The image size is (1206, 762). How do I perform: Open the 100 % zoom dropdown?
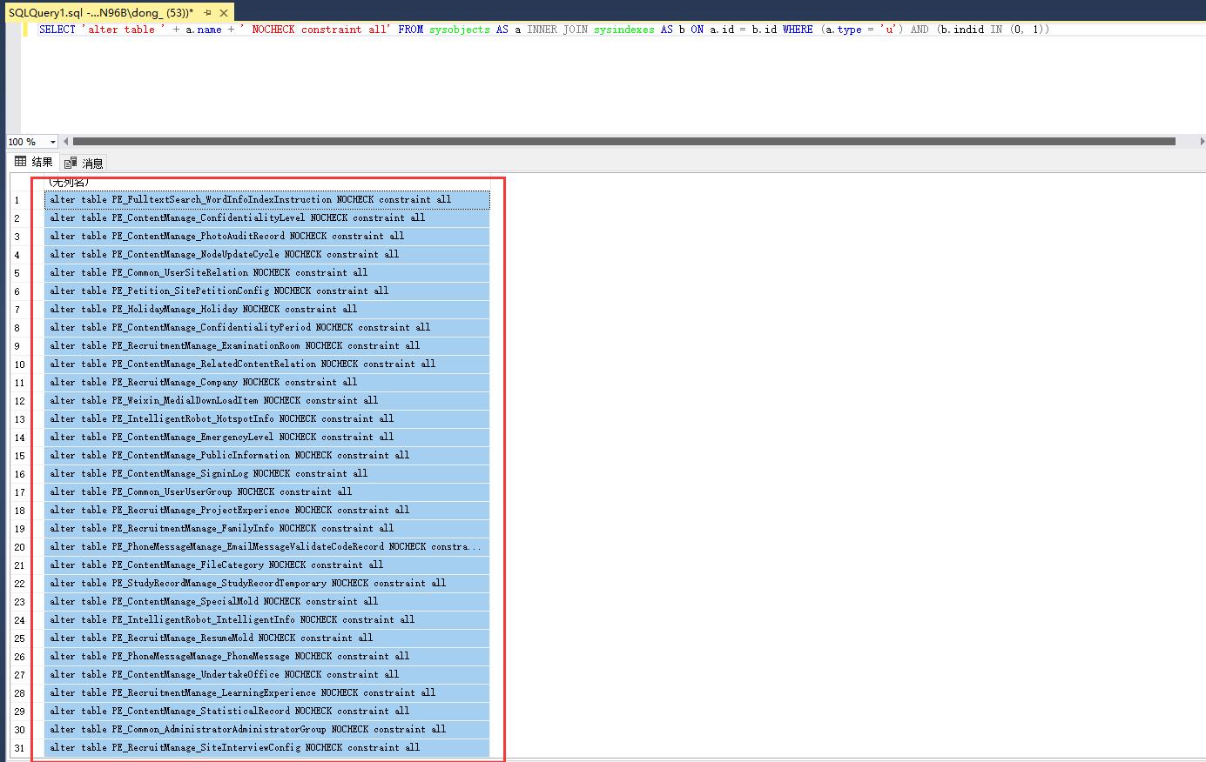pyautogui.click(x=52, y=142)
